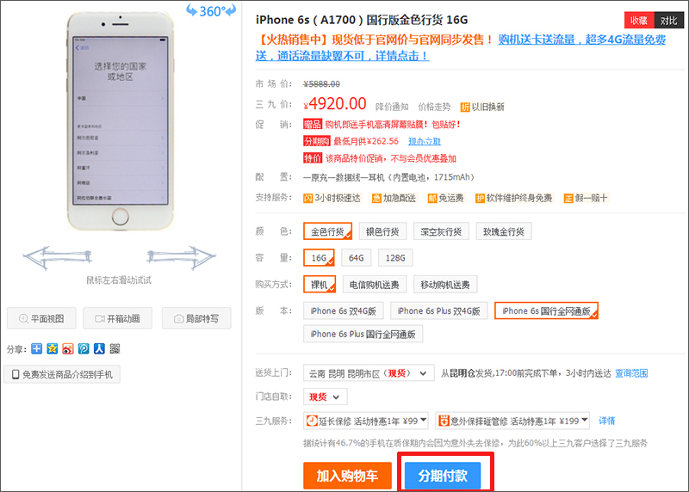
Task: Click 降价通知 price drop alert
Action: (392, 107)
